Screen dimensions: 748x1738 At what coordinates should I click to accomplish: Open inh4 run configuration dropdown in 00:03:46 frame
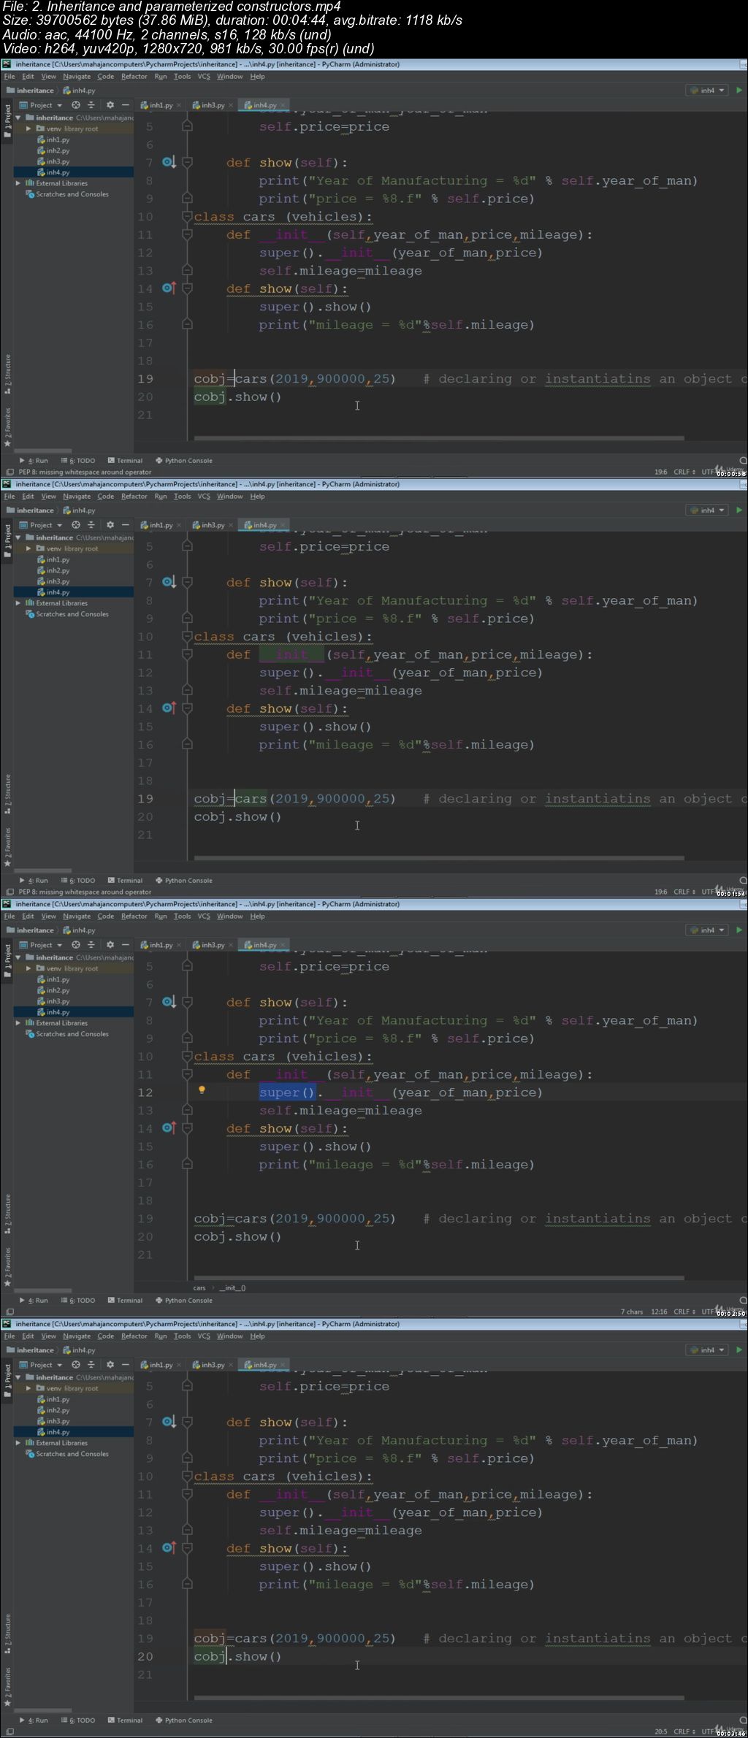click(707, 1350)
